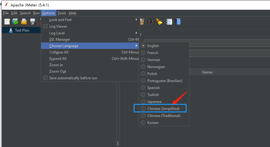270x147 pixels.
Task: Open the Search menu
Action: click(x=25, y=13)
